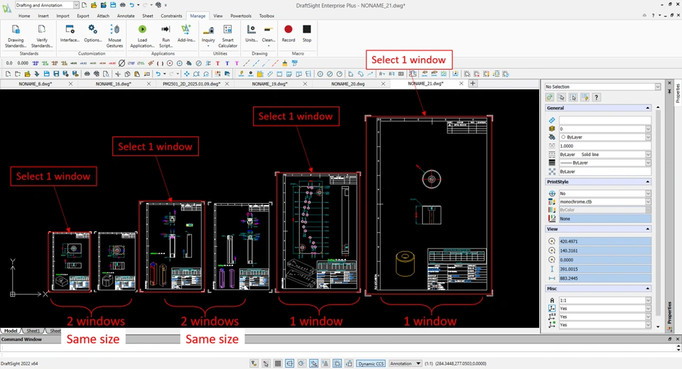This screenshot has height=369, width=682.
Task: Switch to the Annotate ribbon tab
Action: [x=125, y=16]
